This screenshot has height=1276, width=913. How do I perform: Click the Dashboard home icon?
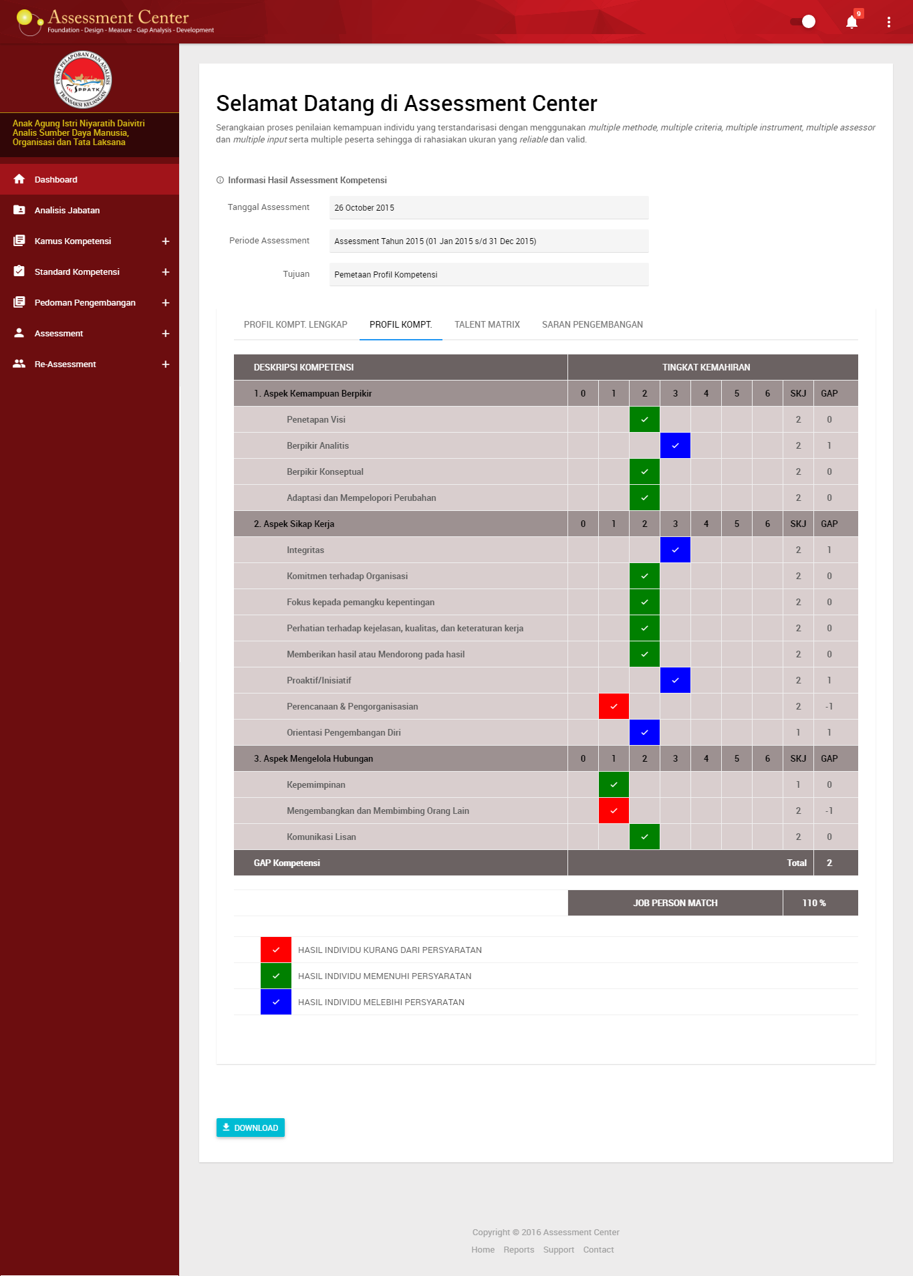tap(19, 179)
